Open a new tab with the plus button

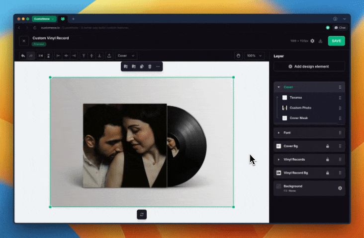(73, 19)
